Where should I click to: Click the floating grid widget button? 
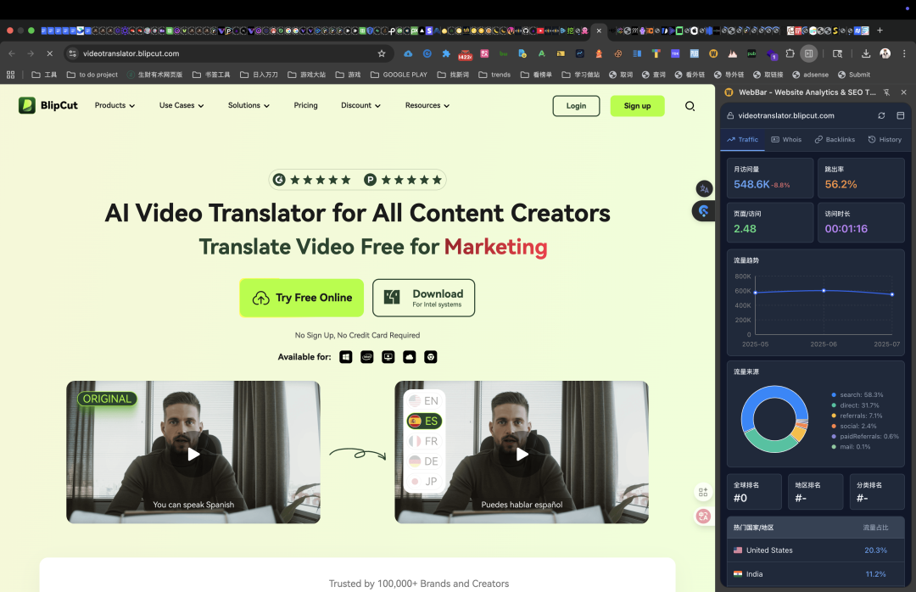[703, 493]
